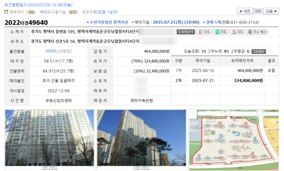284x171 pixels.
Task: Open the second apartment tower photo
Action: 141,138
